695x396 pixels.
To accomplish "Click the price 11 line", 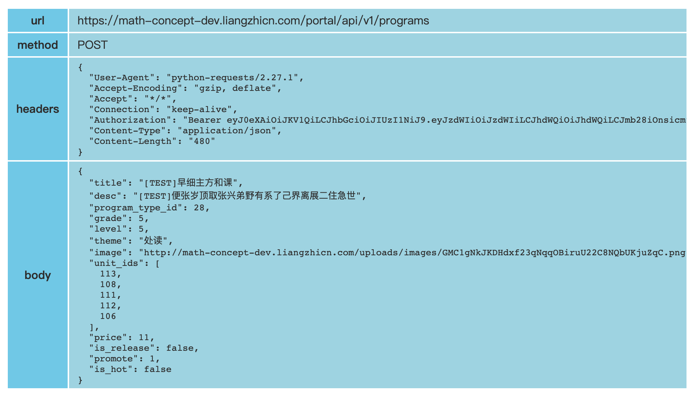I will pyautogui.click(x=122, y=337).
